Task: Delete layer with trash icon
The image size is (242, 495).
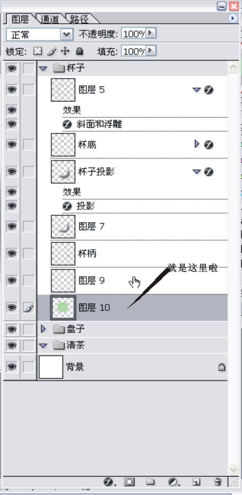Action: pyautogui.click(x=218, y=482)
